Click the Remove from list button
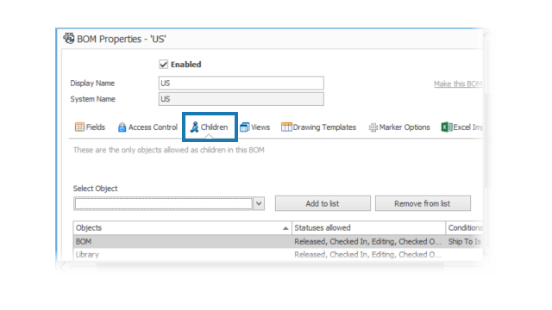 click(x=423, y=203)
